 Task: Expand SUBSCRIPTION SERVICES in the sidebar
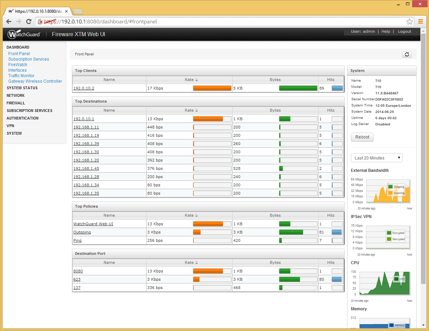pyautogui.click(x=30, y=111)
